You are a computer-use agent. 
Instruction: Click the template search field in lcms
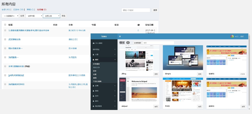(x=158, y=43)
